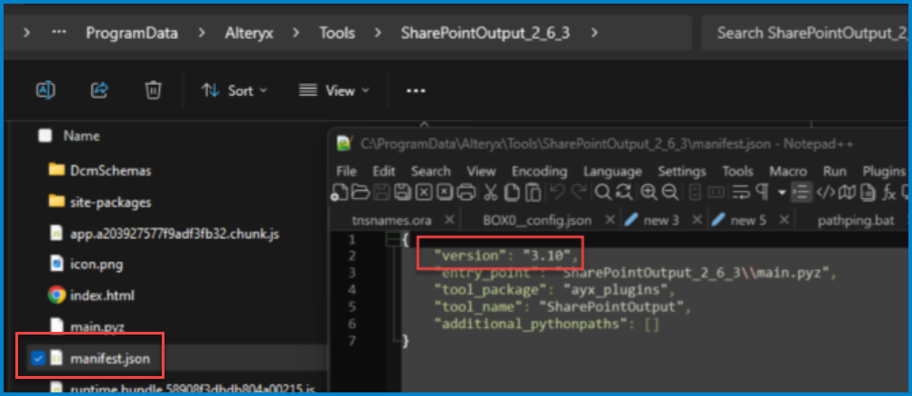Select the DcmSchemas folder
This screenshot has width=912, height=396.
click(x=109, y=171)
